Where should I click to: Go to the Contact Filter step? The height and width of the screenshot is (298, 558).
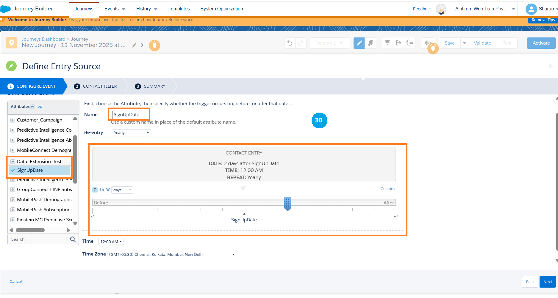[x=100, y=86]
